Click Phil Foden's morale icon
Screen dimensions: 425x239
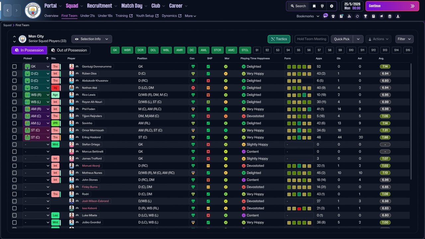[226, 109]
